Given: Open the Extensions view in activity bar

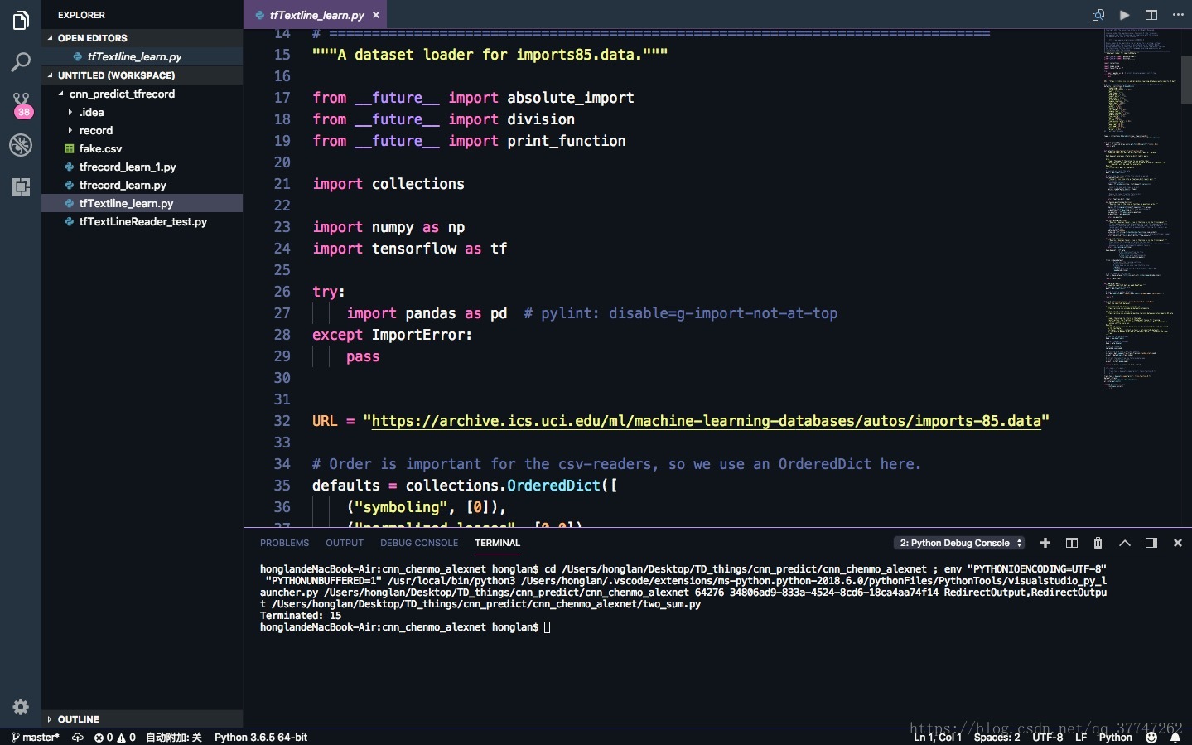Looking at the screenshot, I should 21,186.
